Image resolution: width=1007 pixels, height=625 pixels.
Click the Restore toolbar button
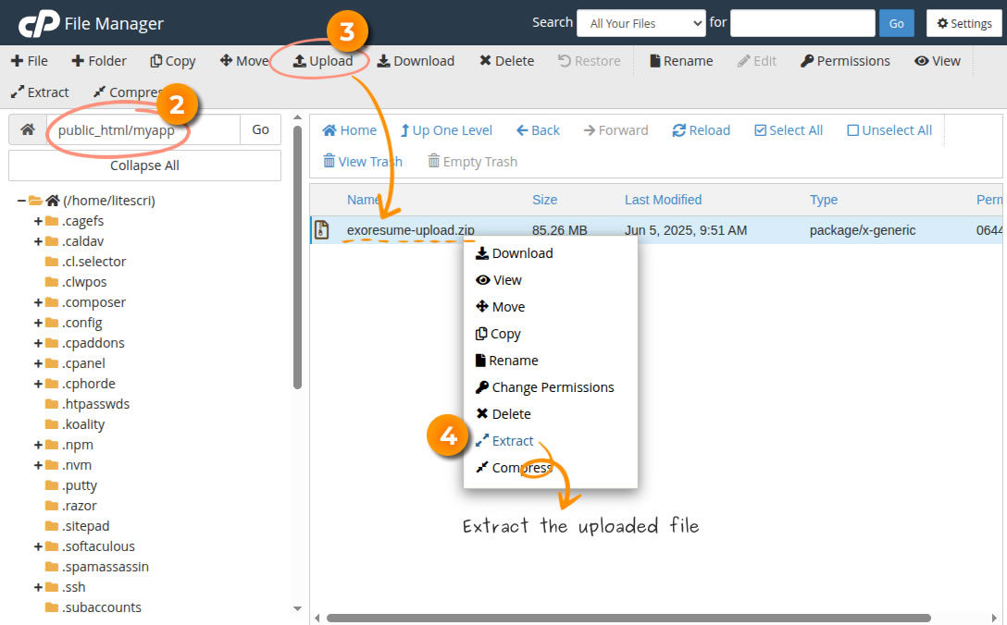pyautogui.click(x=589, y=61)
